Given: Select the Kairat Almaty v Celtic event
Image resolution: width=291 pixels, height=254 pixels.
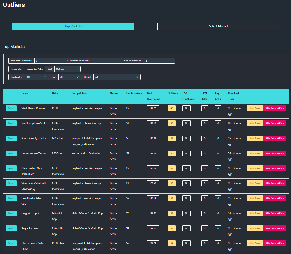Looking at the screenshot, I should pyautogui.click(x=11, y=138).
